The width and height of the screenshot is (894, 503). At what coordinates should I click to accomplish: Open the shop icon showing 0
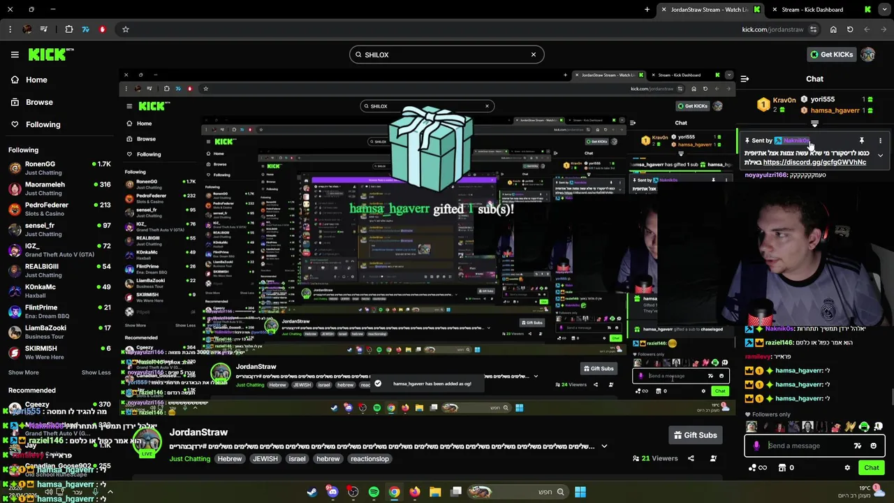(x=787, y=468)
